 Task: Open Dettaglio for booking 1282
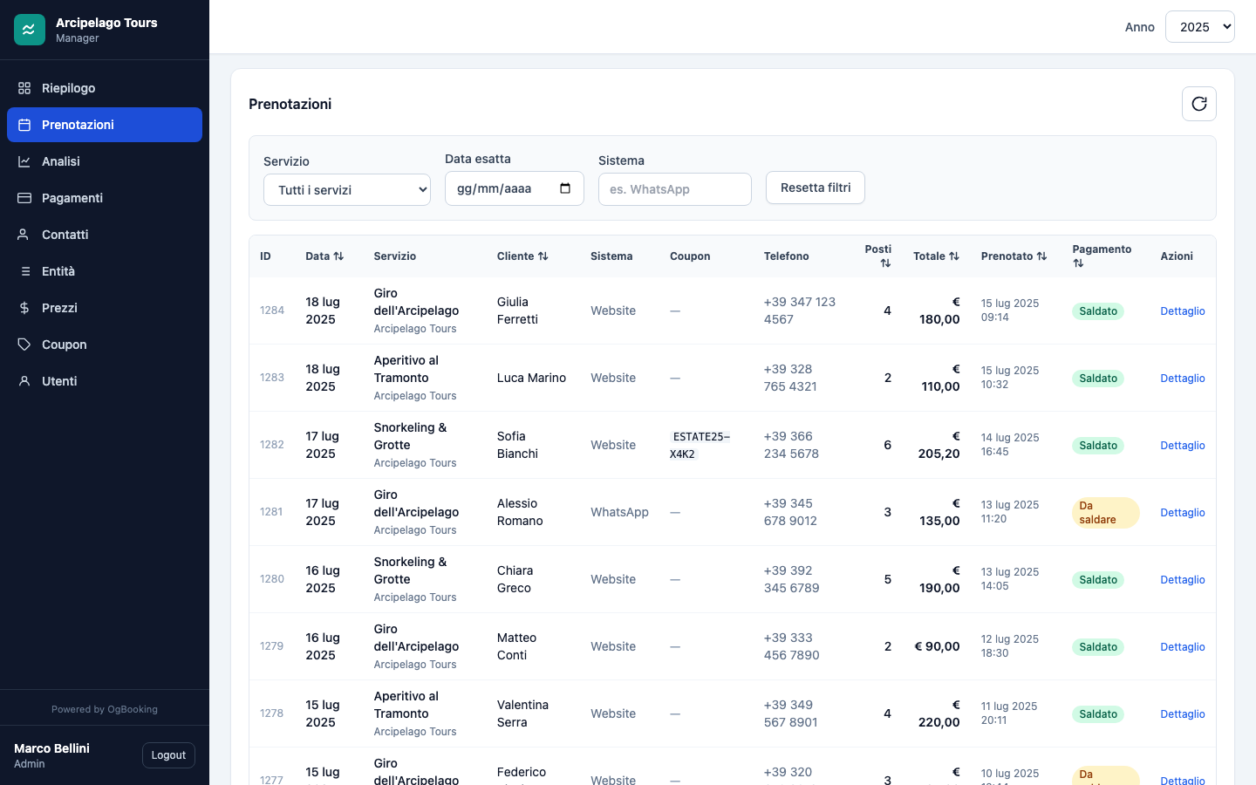(1183, 446)
